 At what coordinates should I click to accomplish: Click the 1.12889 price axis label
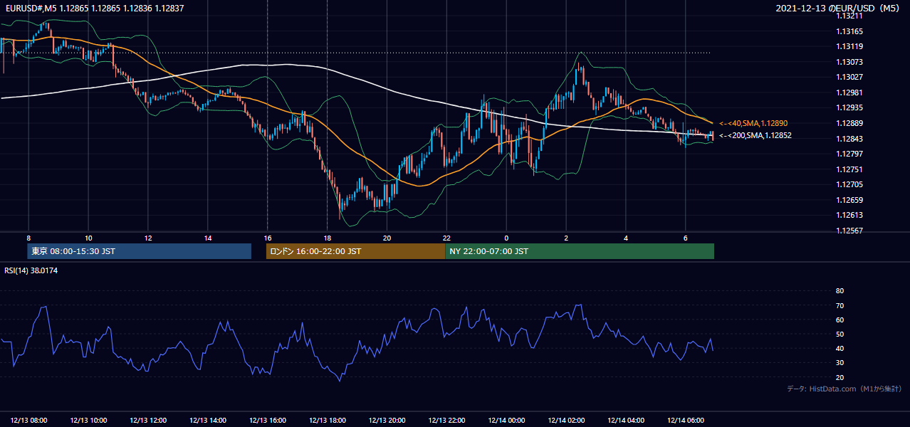pyautogui.click(x=849, y=123)
